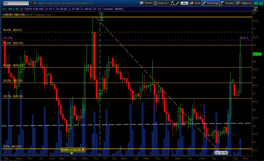Click the L: 47.06 low value

[x=74, y=9]
